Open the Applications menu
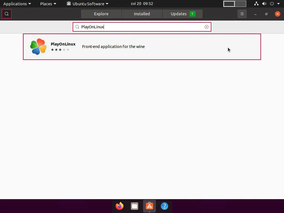This screenshot has width=284, height=213. pos(17,4)
